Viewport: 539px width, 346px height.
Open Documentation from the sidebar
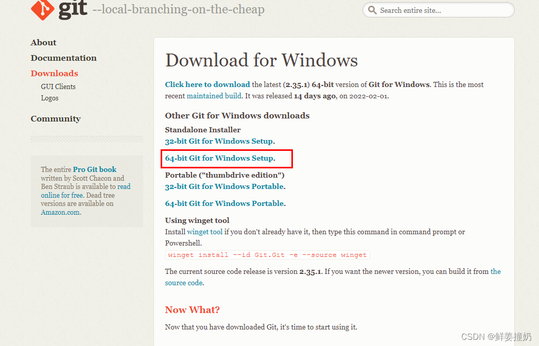click(x=64, y=58)
